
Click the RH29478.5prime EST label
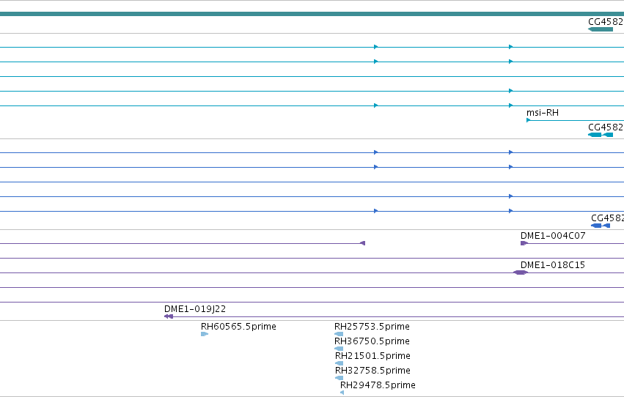378,385
